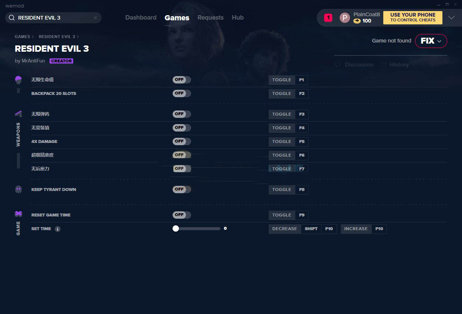This screenshot has width=462, height=314.
Task: Click the RESIDENT EVIL 3 page title
Action: click(52, 49)
